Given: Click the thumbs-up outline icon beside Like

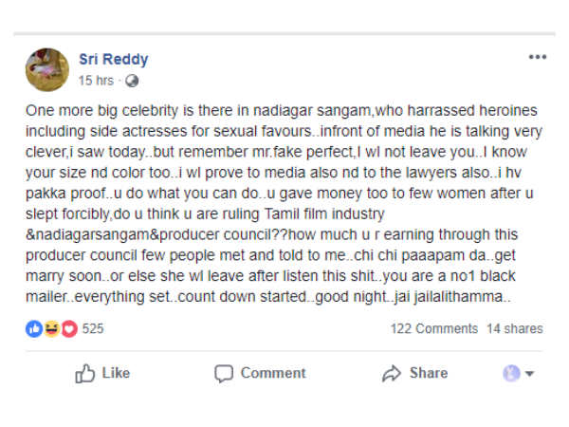Looking at the screenshot, I should point(84,373).
